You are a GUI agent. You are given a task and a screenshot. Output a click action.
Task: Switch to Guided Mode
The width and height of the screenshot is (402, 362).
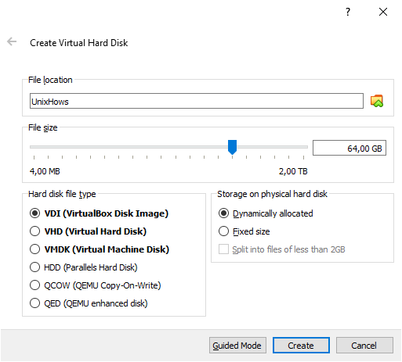tap(237, 346)
